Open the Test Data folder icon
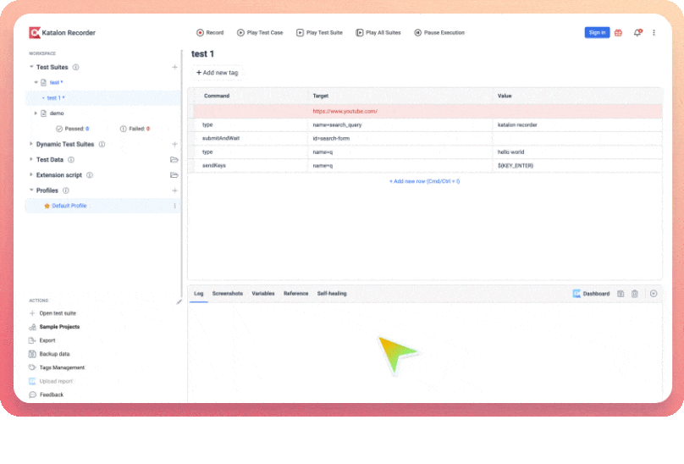Screen dimensions: 684x464 click(174, 160)
